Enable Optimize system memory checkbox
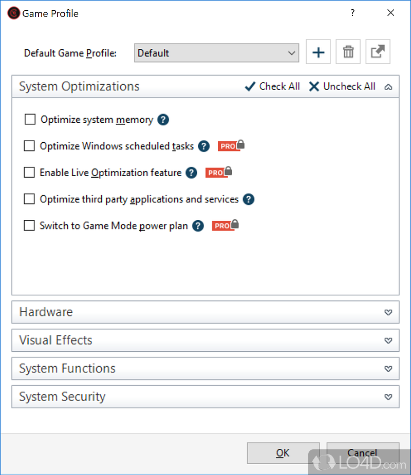This screenshot has height=475, width=411. [30, 120]
